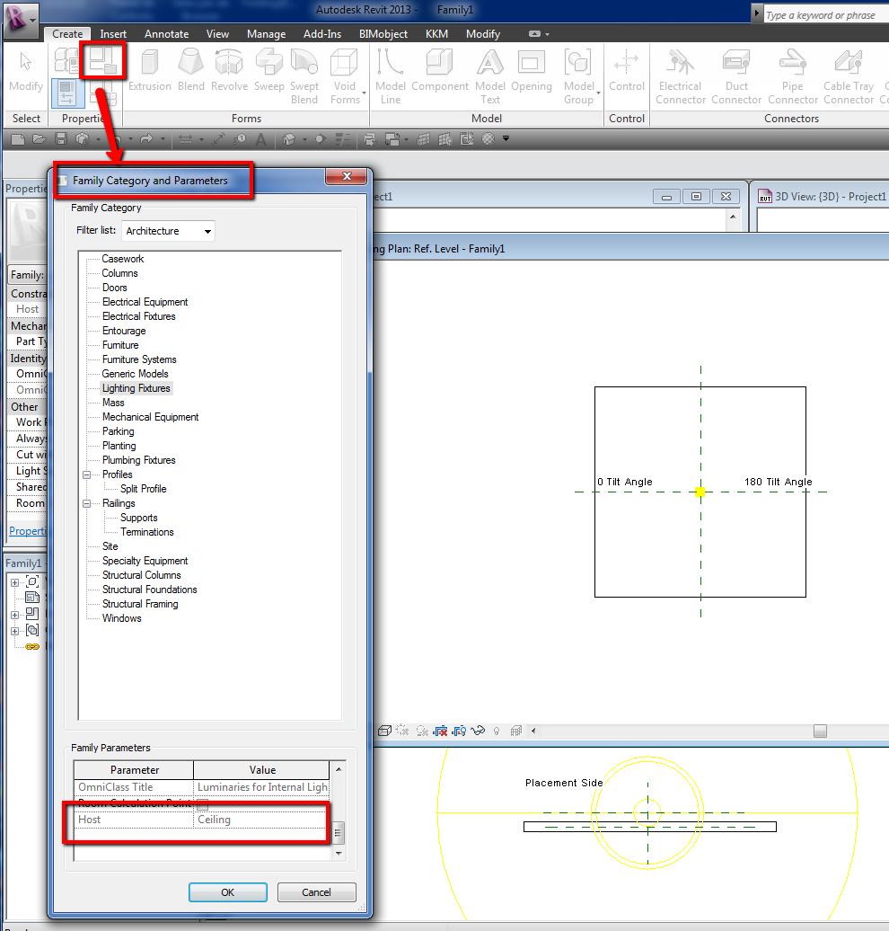This screenshot has width=889, height=931.
Task: Choose the Revolve tool
Action: pyautogui.click(x=230, y=71)
